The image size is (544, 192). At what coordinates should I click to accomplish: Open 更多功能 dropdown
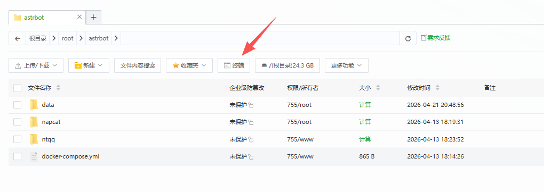(x=347, y=65)
